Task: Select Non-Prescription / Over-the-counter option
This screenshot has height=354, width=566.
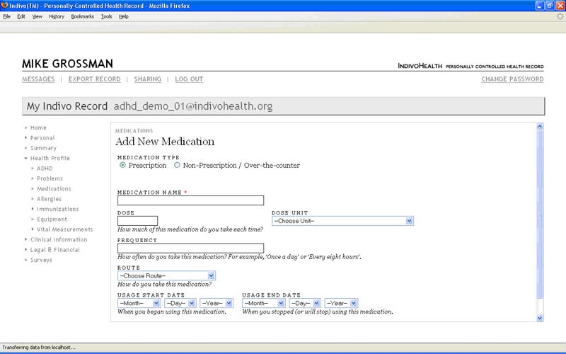Action: tap(177, 166)
